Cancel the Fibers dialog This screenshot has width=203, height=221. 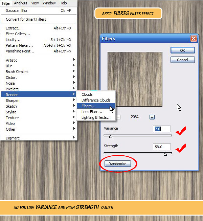tap(183, 60)
